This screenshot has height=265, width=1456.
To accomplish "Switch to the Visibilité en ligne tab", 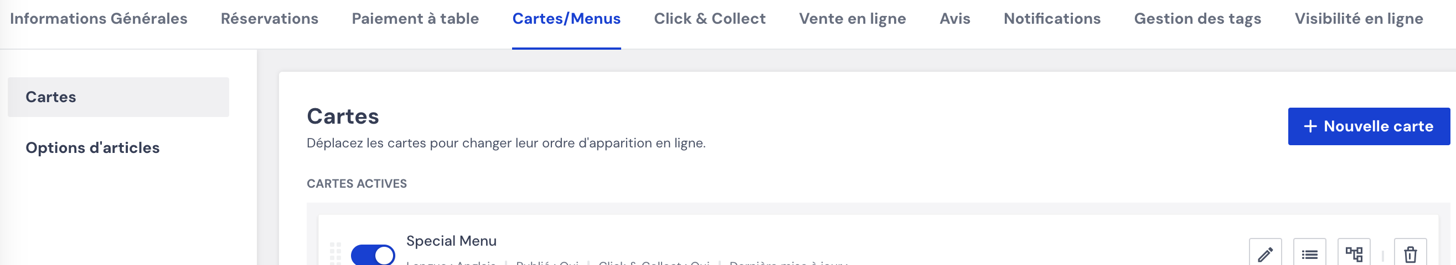I will pyautogui.click(x=1358, y=19).
